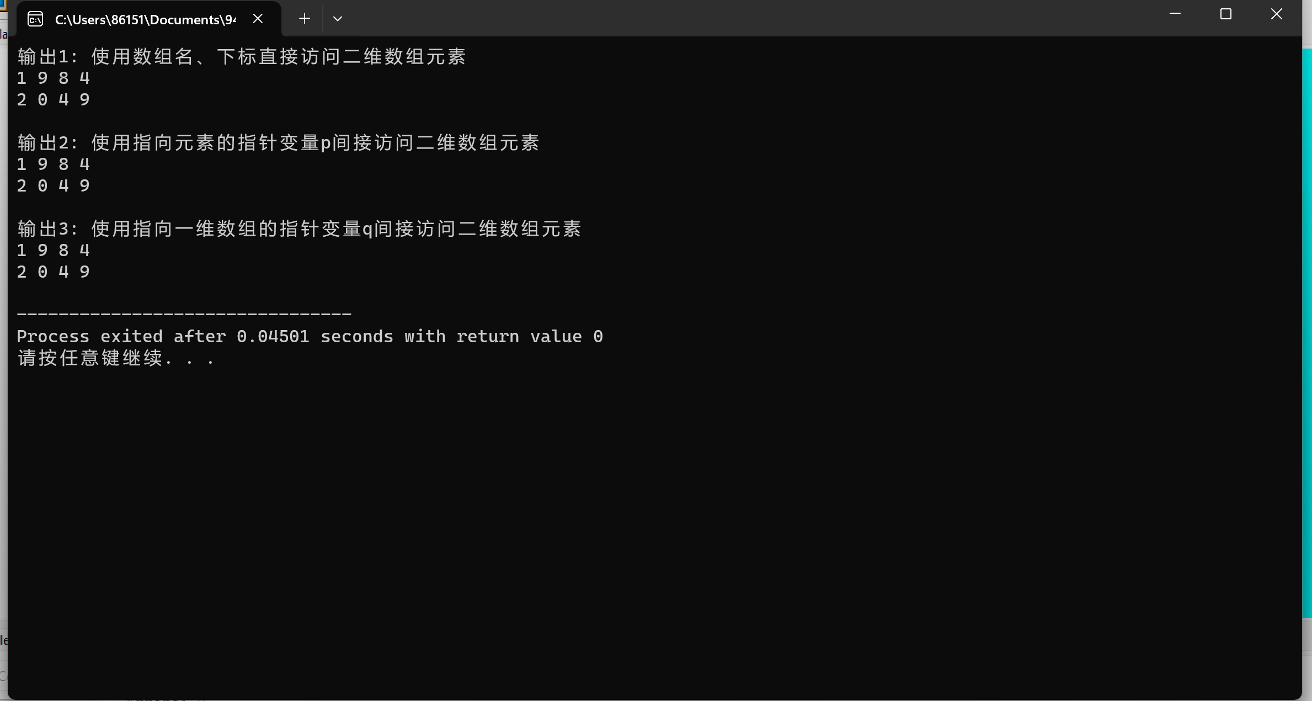Click empty title bar area beside tabs

[745, 19]
